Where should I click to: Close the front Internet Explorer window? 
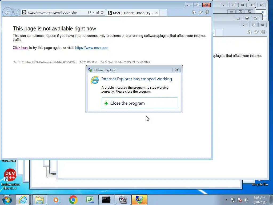point(207,5)
